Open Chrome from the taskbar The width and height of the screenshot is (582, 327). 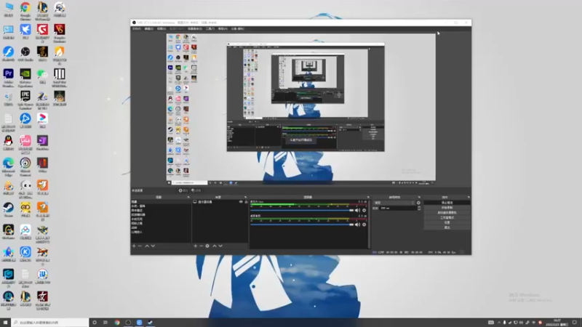[x=117, y=323]
